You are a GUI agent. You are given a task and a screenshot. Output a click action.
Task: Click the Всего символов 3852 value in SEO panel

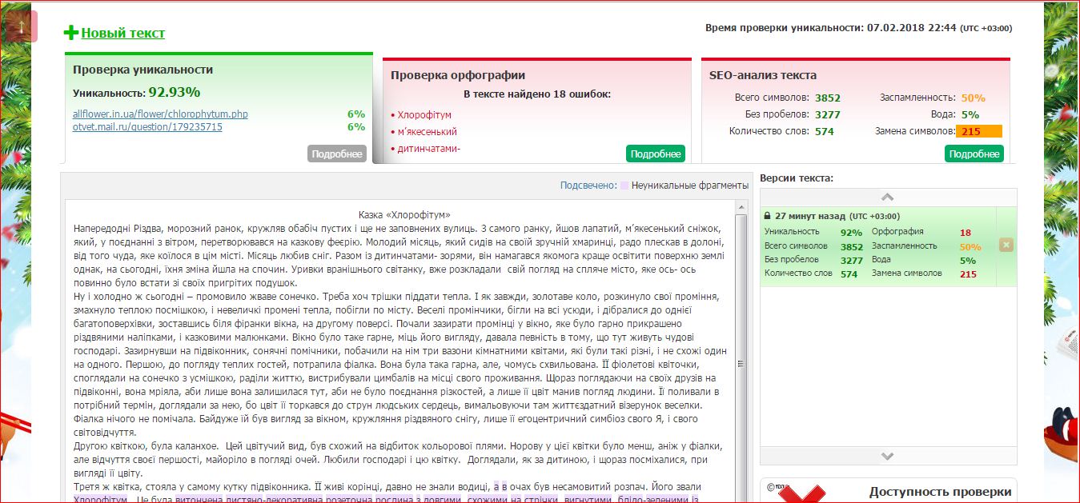(x=828, y=98)
